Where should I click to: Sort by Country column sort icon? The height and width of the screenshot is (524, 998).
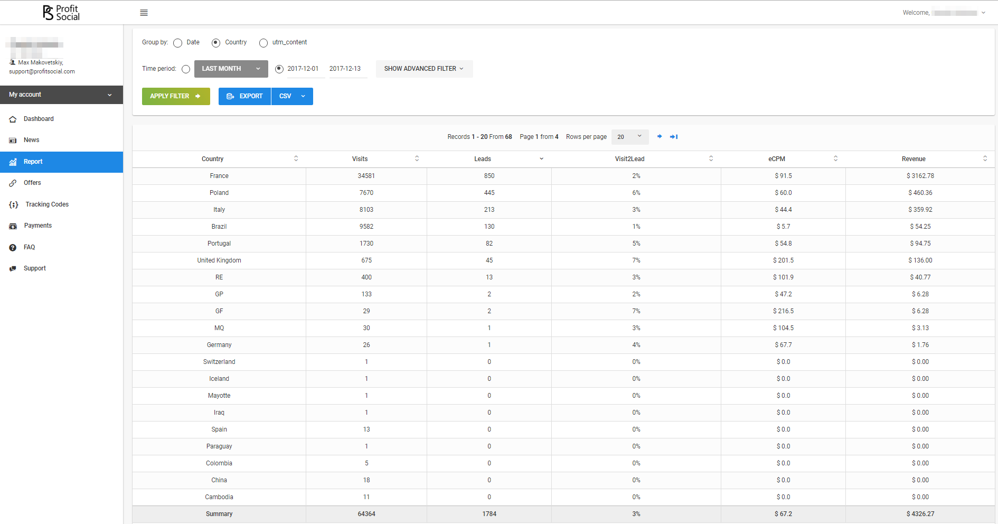(x=296, y=158)
